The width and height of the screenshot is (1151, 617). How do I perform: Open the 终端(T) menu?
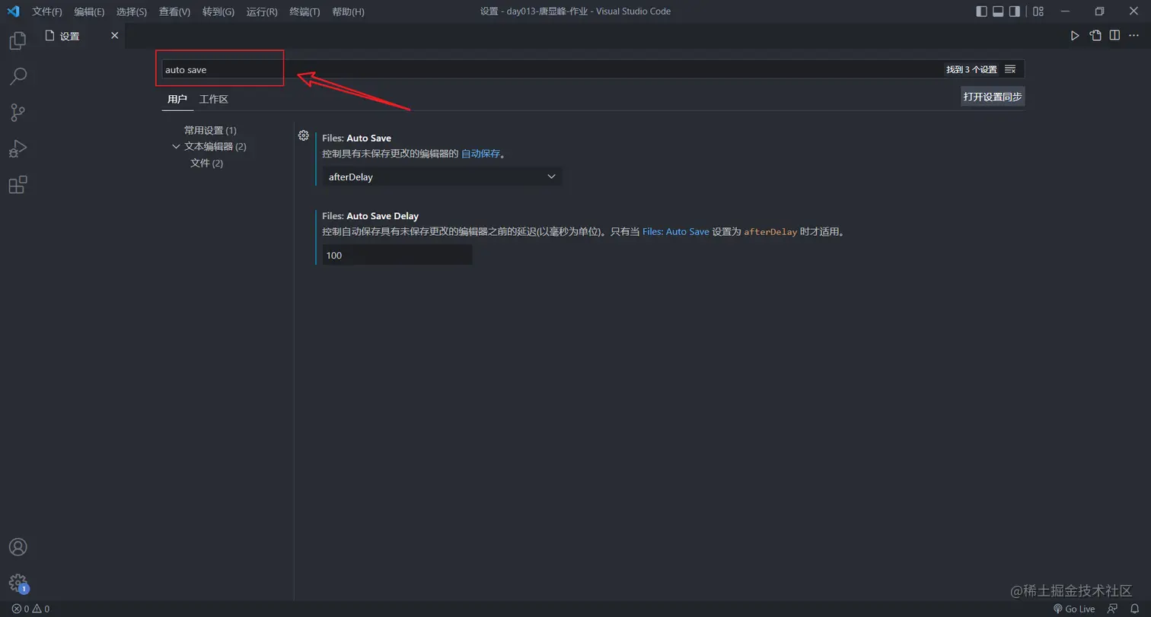point(304,11)
